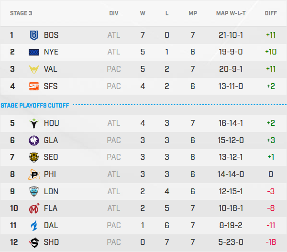The height and width of the screenshot is (252, 287).
Task: Open the SHD team name link
Action: pyautogui.click(x=51, y=242)
